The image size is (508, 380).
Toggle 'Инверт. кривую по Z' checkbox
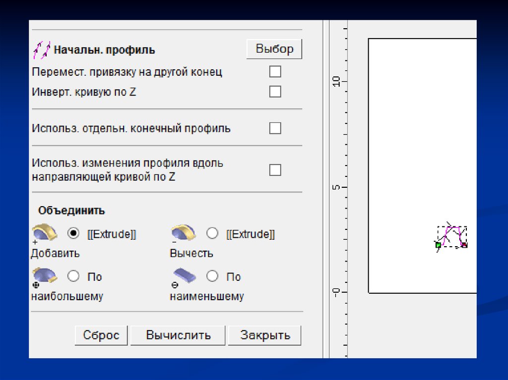click(x=275, y=92)
